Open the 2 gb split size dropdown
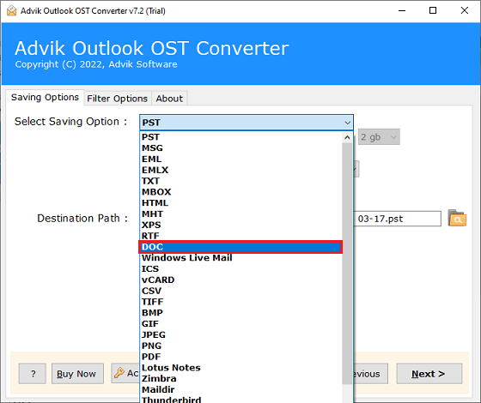Image resolution: width=481 pixels, height=403 pixels. pyautogui.click(x=379, y=137)
